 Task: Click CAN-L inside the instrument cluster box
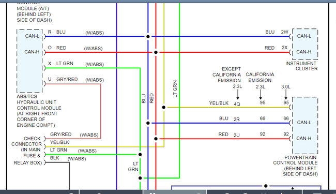pos(304,36)
